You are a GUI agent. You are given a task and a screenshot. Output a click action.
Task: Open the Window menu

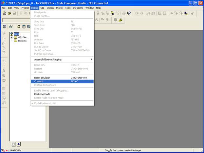[x=90, y=8]
